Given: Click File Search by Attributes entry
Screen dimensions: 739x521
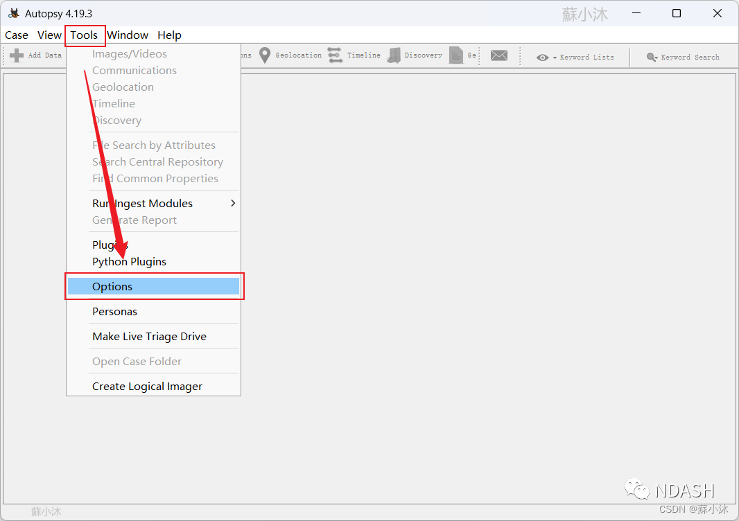Looking at the screenshot, I should [154, 145].
